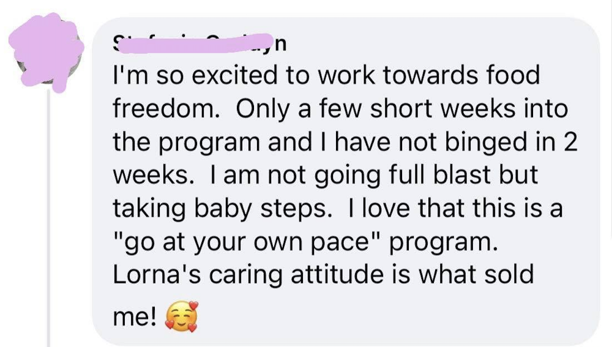Click the word "program." after the quote
Image resolution: width=612 pixels, height=347 pixels.
pos(444,243)
